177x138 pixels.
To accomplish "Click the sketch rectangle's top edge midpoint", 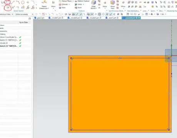I will tap(120, 58).
